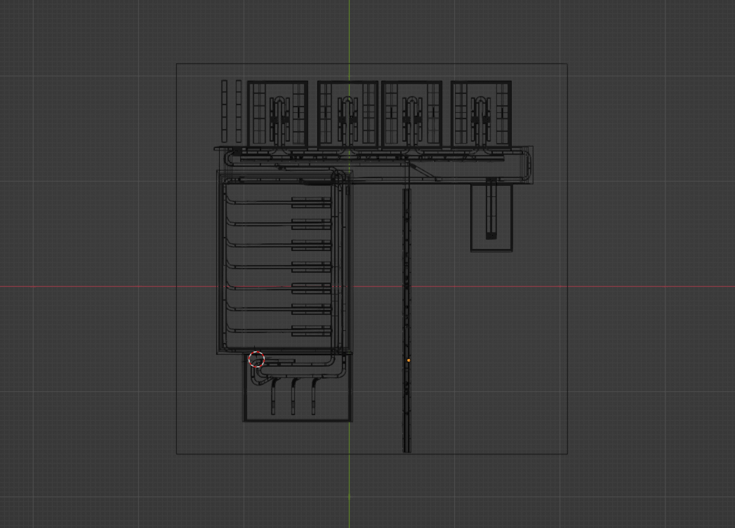Screen dimensions: 735x528
Task: Select the third room from left in top row
Action: click(x=411, y=114)
